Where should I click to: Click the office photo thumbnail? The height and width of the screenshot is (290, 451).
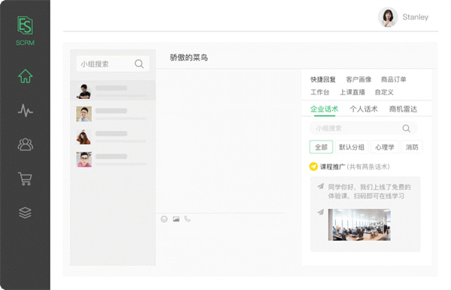pos(359,225)
